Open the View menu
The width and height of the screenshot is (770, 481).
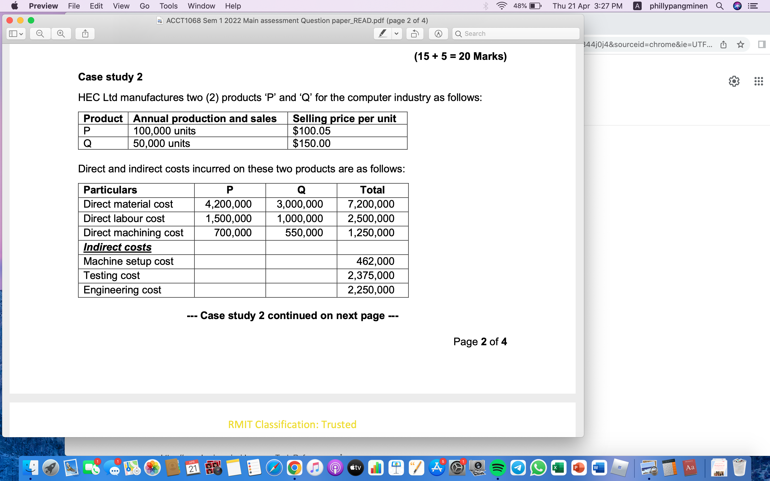(x=121, y=6)
